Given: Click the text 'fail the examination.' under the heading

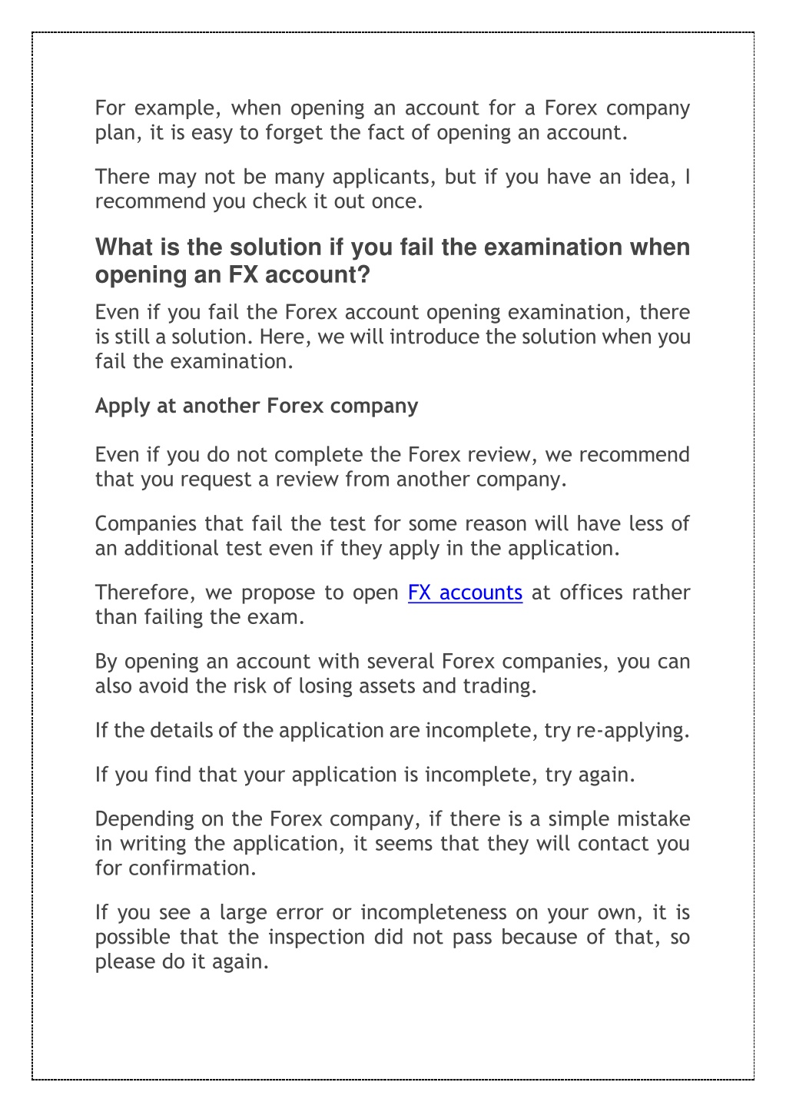Looking at the screenshot, I should click(194, 361).
